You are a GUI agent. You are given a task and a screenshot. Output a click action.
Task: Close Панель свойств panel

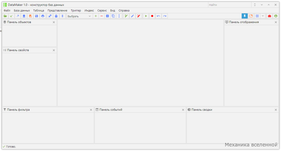tap(54, 50)
